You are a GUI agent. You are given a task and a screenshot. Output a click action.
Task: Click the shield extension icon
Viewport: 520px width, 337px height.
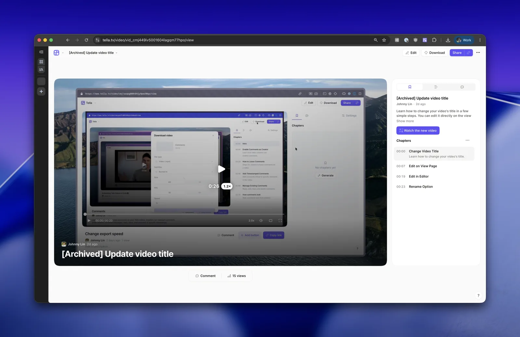(x=415, y=40)
